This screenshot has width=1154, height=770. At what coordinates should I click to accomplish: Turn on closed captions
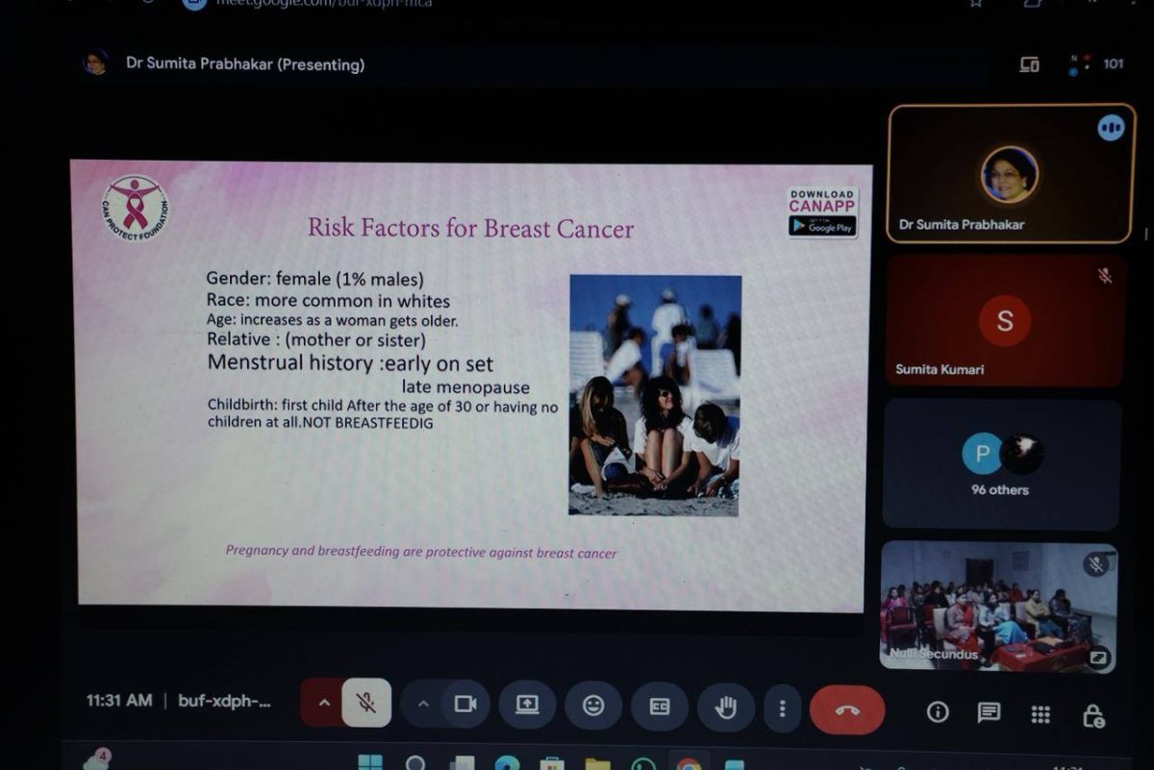click(x=659, y=707)
